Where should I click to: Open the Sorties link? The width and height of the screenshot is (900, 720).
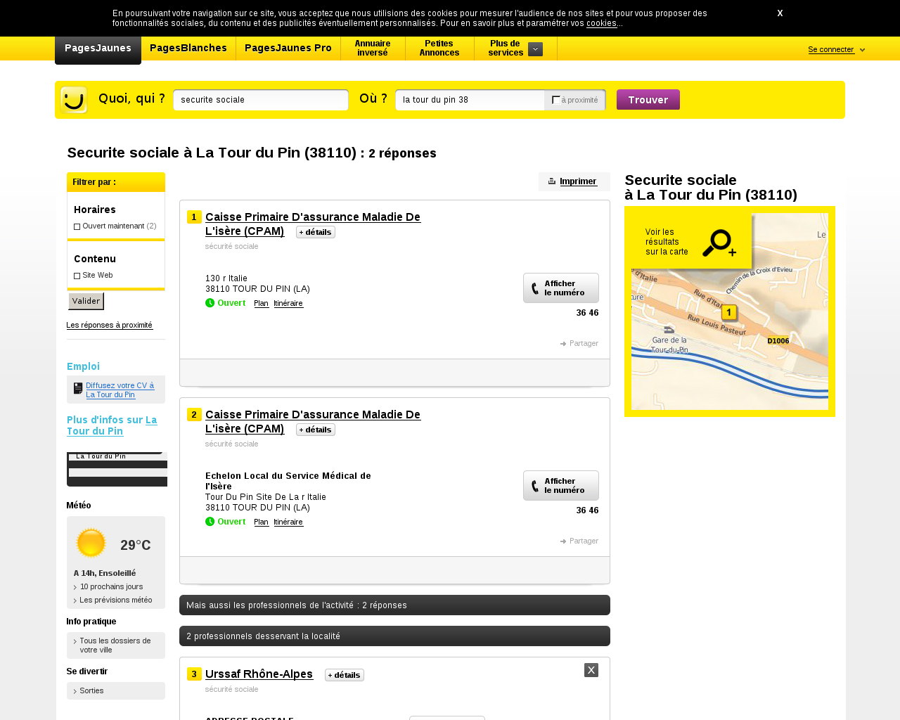pos(91,691)
